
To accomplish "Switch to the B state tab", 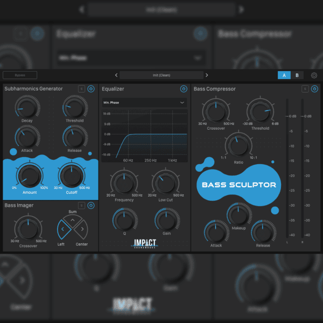I will [x=297, y=75].
